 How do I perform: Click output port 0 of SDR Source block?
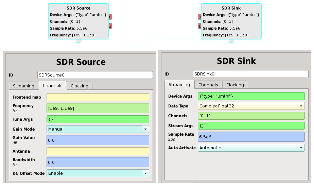coord(110,17)
